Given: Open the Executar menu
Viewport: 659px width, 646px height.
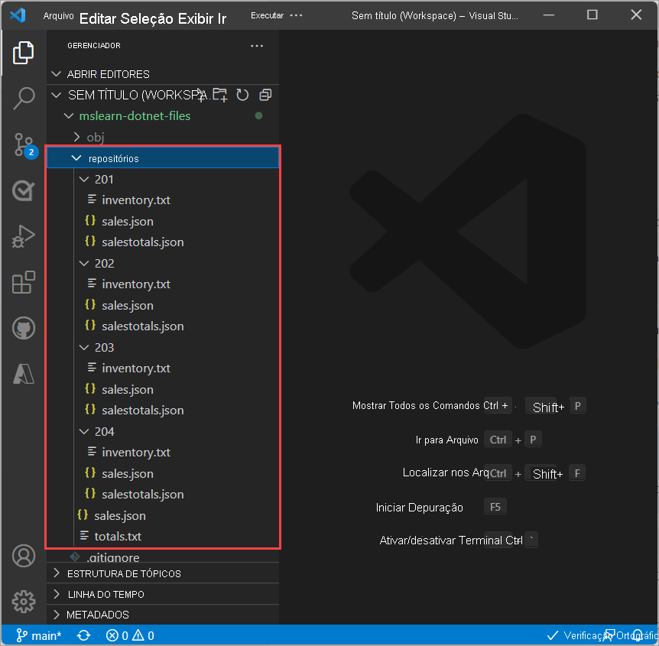Looking at the screenshot, I should pyautogui.click(x=267, y=15).
